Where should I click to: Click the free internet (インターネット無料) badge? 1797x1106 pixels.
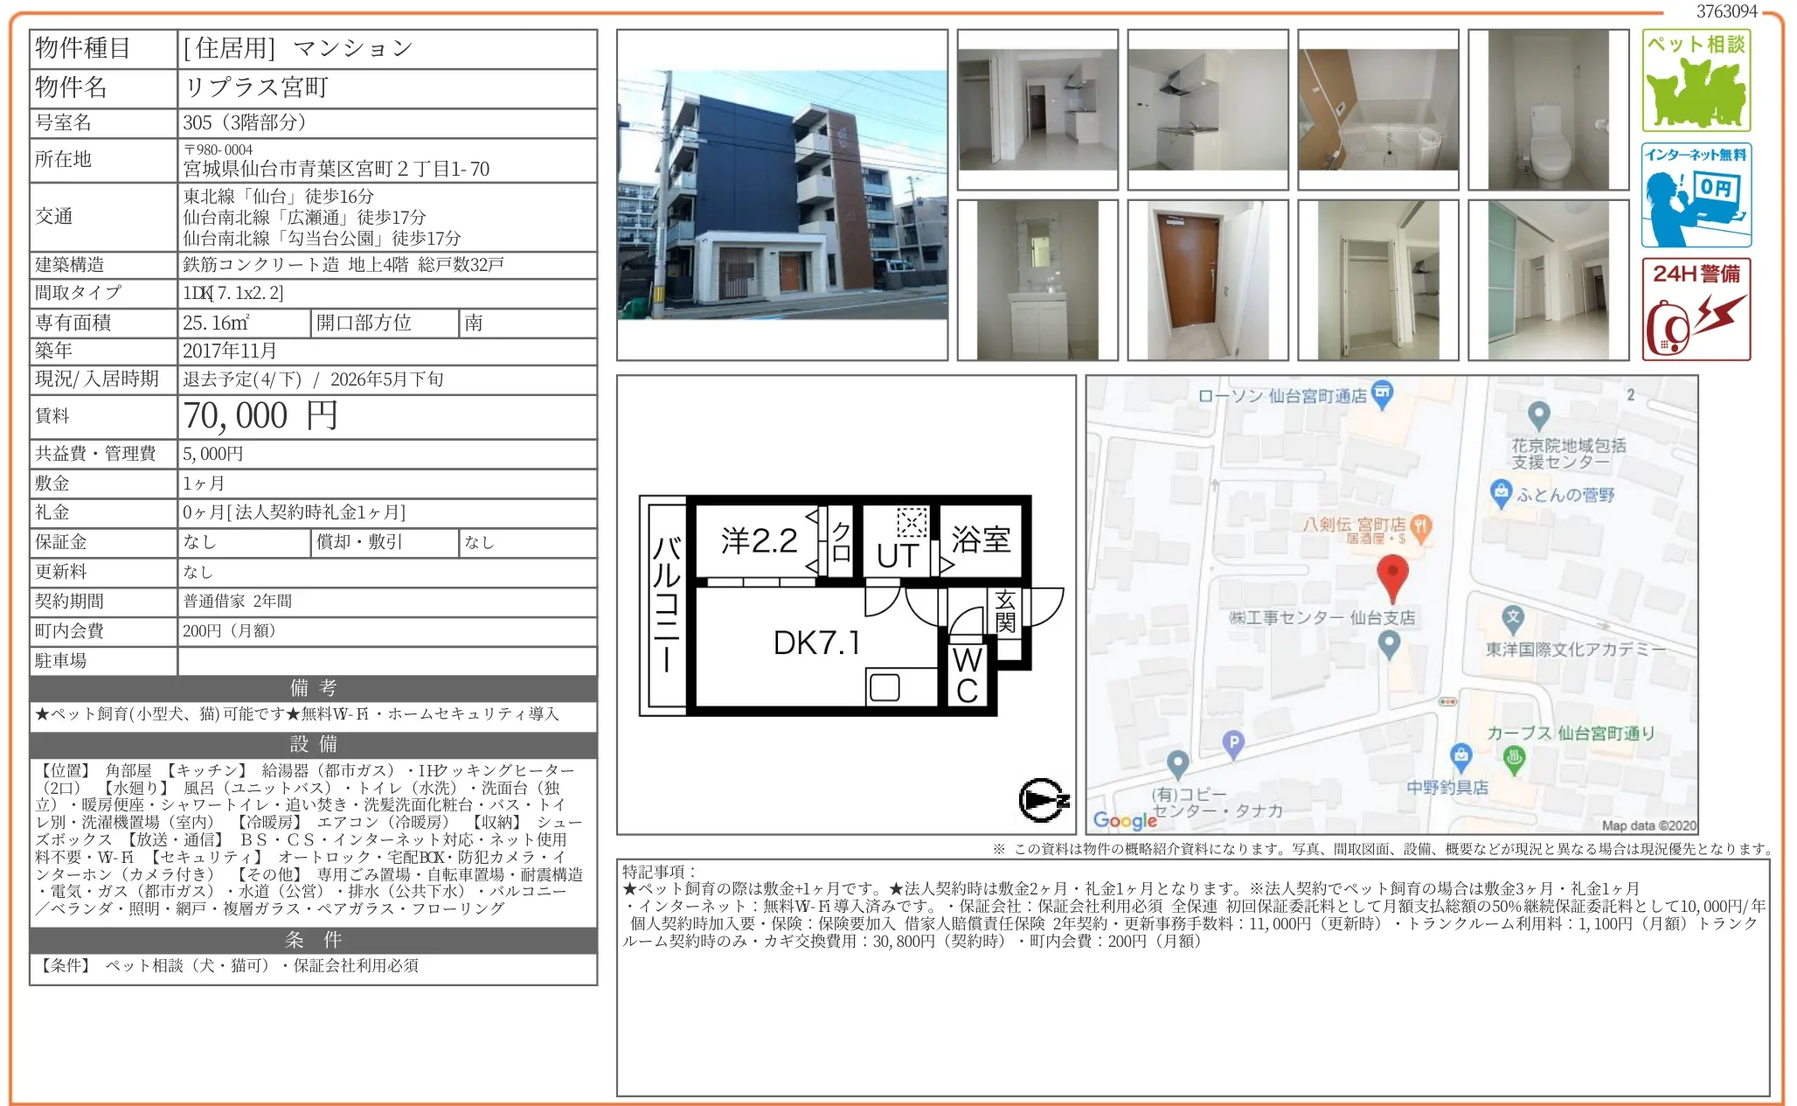click(x=1695, y=195)
